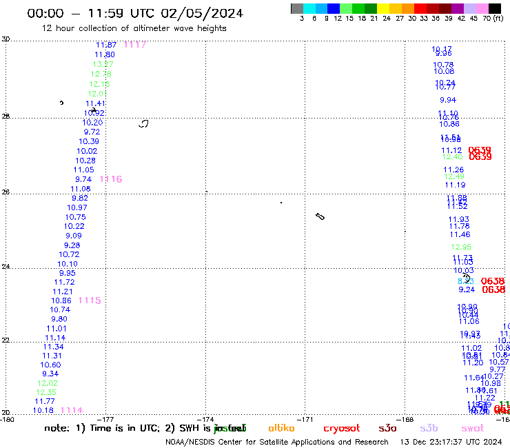
Task: Click the orange 30 ft legend swatch
Action: click(x=407, y=8)
